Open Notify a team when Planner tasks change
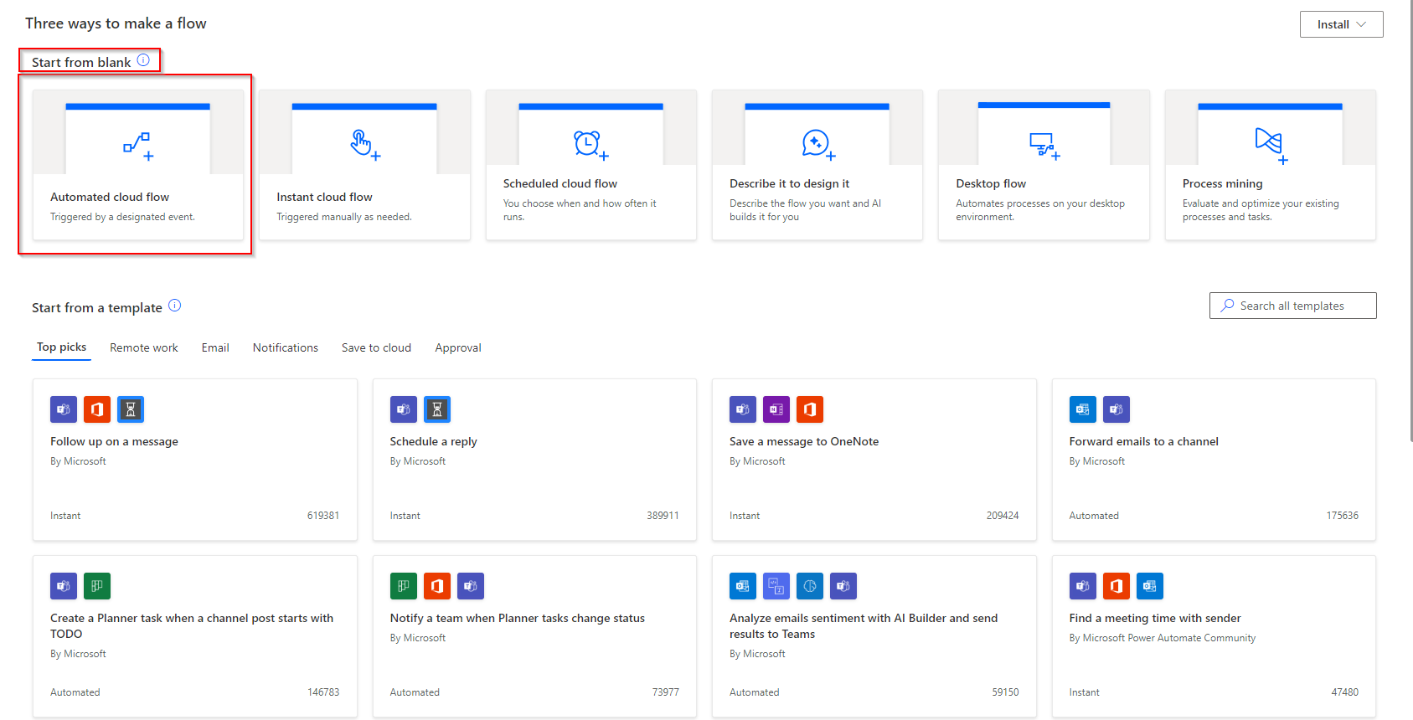The width and height of the screenshot is (1413, 720). [517, 618]
